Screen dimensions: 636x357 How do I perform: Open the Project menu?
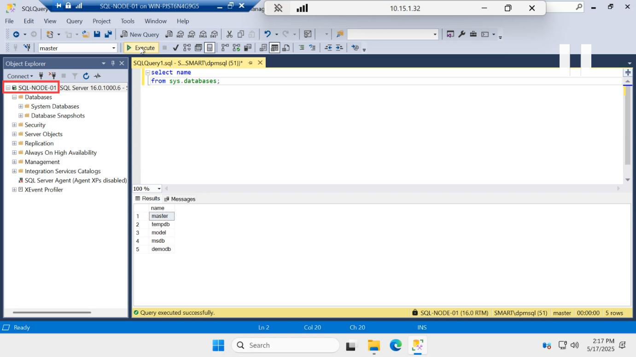pos(101,21)
